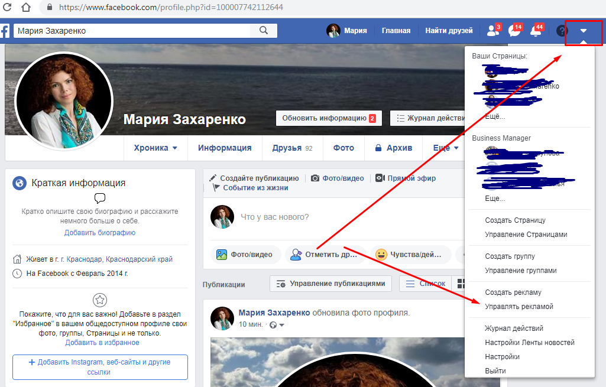The image size is (606, 387).
Task: Select Управление Страницами menu item
Action: [526, 235]
